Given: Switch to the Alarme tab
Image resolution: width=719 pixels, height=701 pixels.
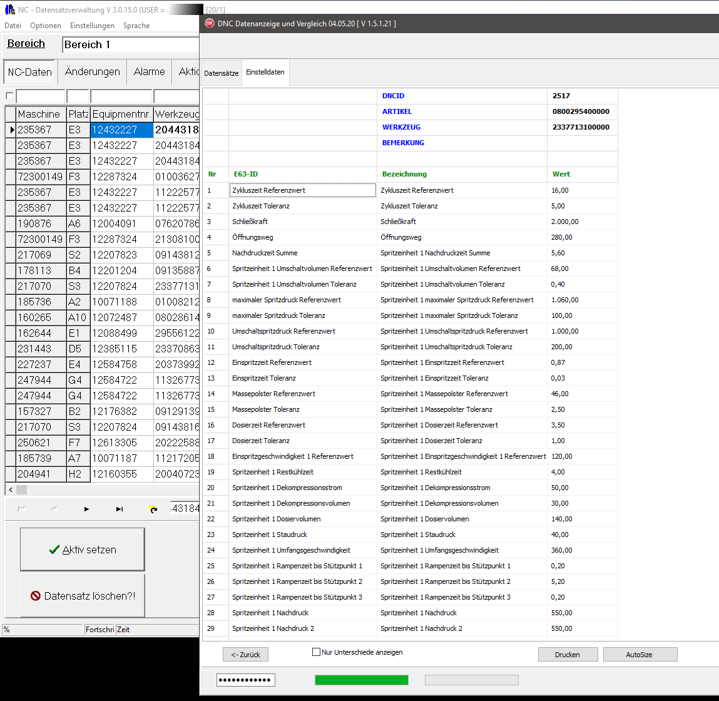Looking at the screenshot, I should pyautogui.click(x=149, y=72).
